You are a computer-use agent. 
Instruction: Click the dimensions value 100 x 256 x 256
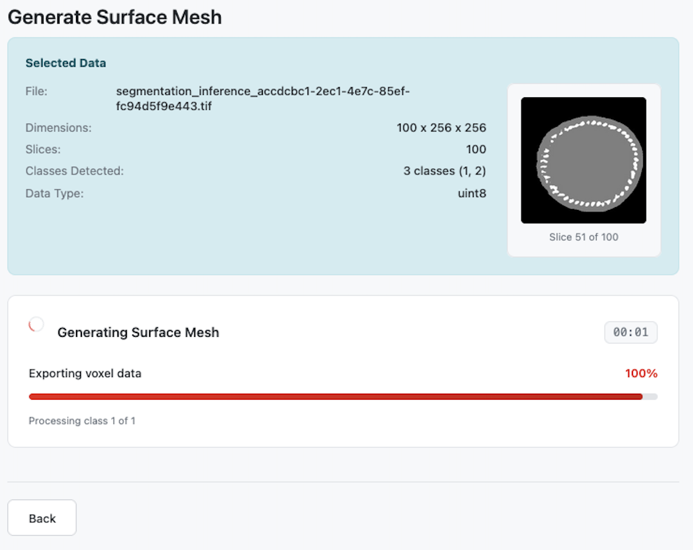pos(441,127)
